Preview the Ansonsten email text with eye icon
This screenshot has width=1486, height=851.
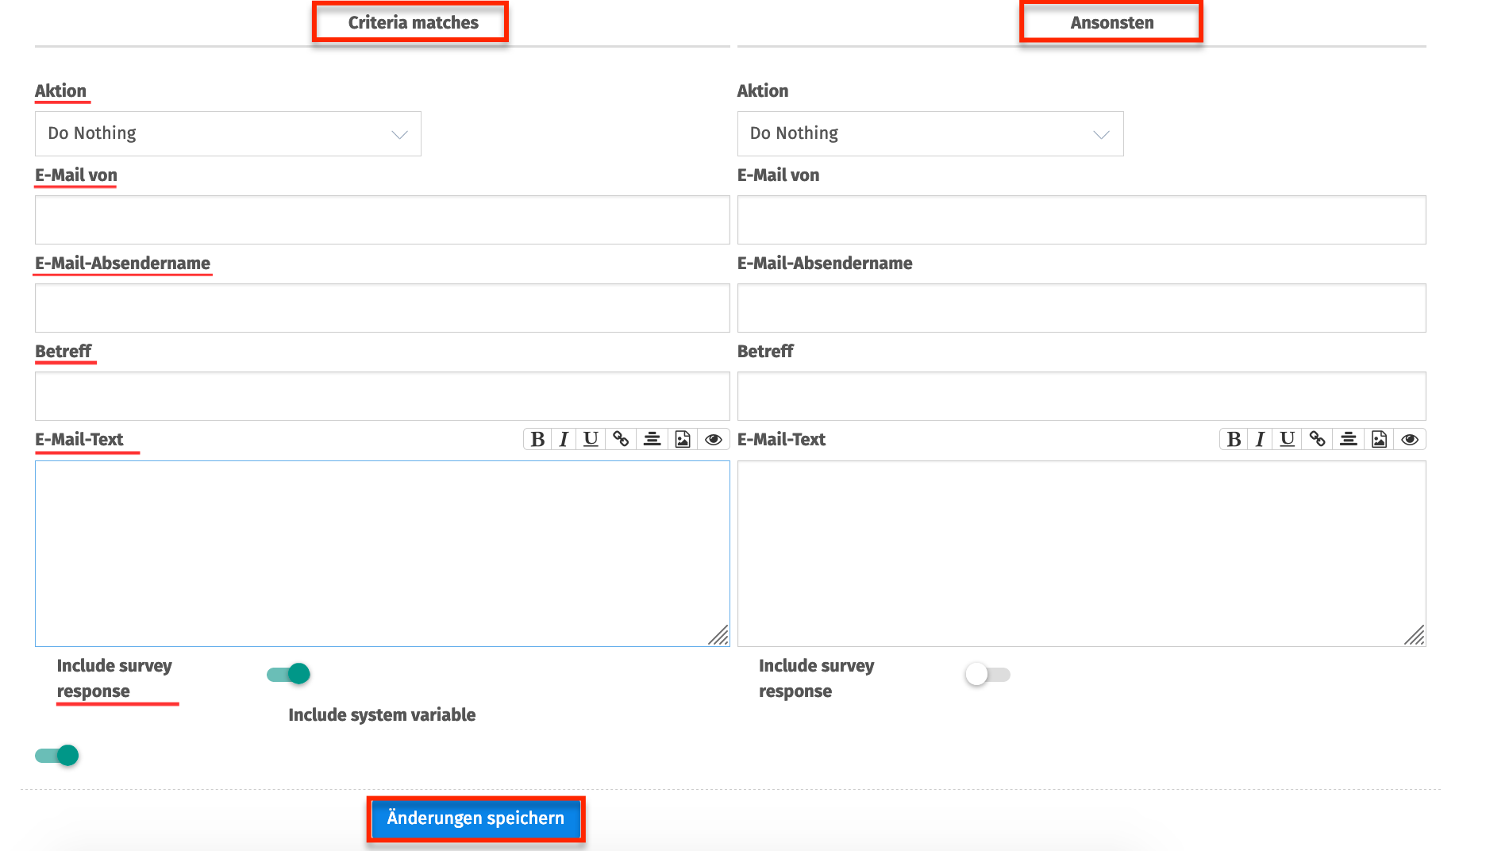pyautogui.click(x=1410, y=439)
